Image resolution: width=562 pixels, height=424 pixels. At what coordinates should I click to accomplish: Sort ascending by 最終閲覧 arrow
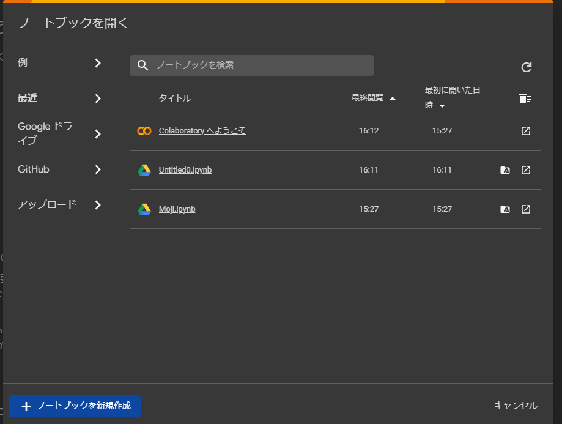coord(393,99)
